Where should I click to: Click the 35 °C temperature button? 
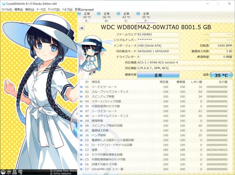[x=221, y=75]
